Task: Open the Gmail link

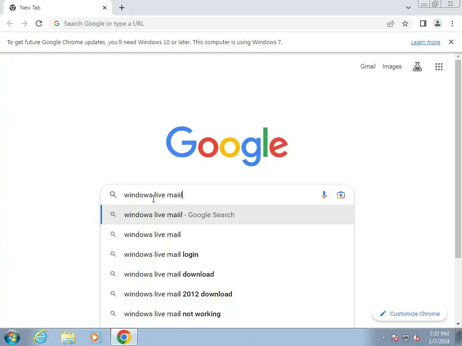Action: (368, 67)
